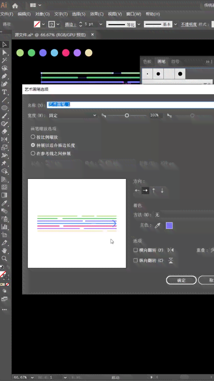This screenshot has height=381, width=214.
Task: Select the Width tool
Action: coord(4,155)
